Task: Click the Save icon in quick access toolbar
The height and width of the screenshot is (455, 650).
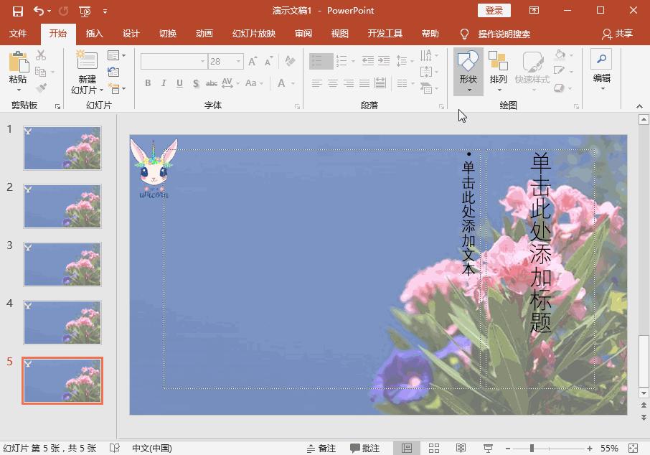Action: pos(18,11)
